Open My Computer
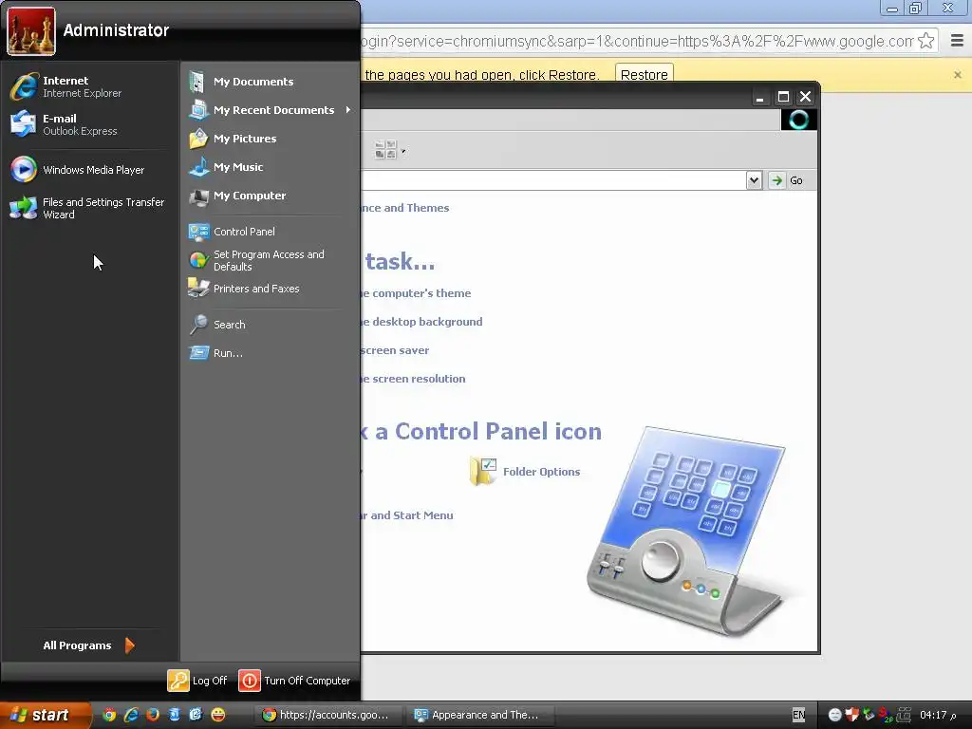 pos(270,196)
